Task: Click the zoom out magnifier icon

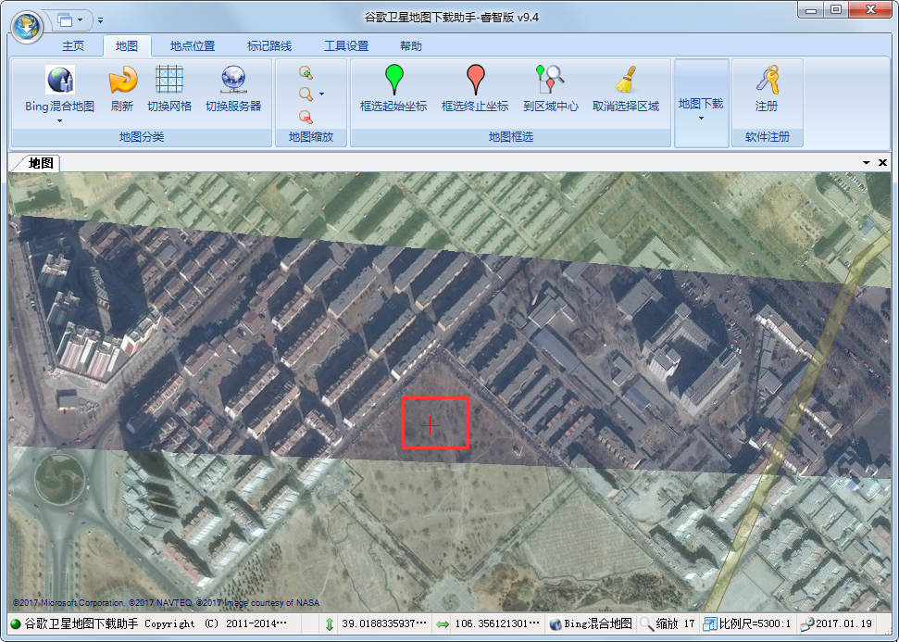Action: pos(306,116)
